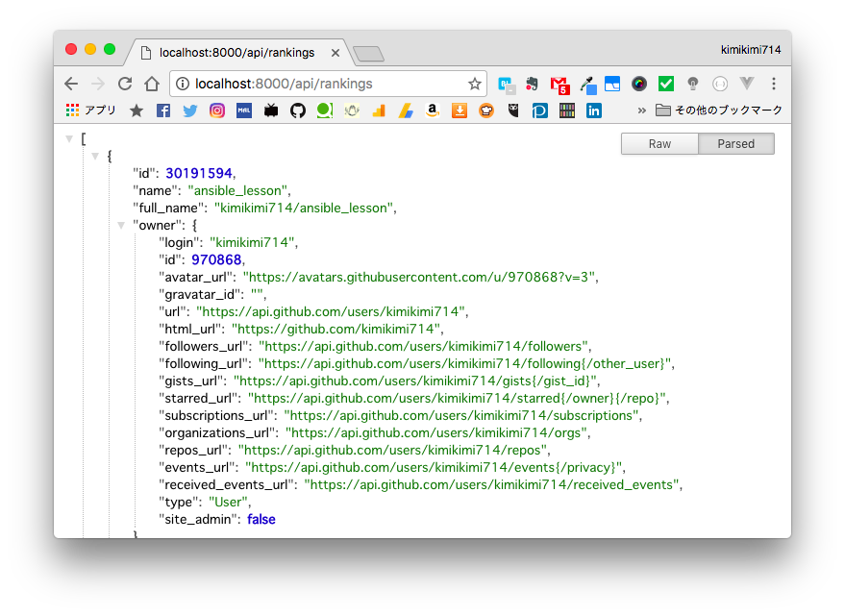
Task: Click the green checkmark extension
Action: coord(666,84)
